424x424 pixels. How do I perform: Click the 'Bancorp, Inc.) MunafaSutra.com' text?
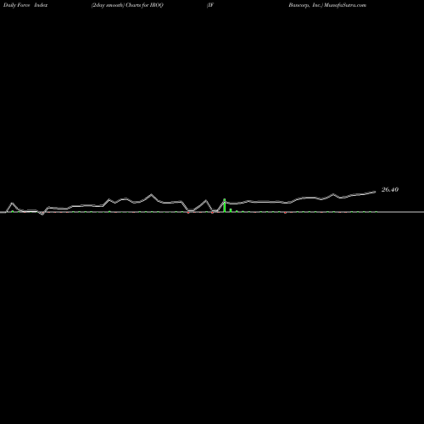pos(327,5)
